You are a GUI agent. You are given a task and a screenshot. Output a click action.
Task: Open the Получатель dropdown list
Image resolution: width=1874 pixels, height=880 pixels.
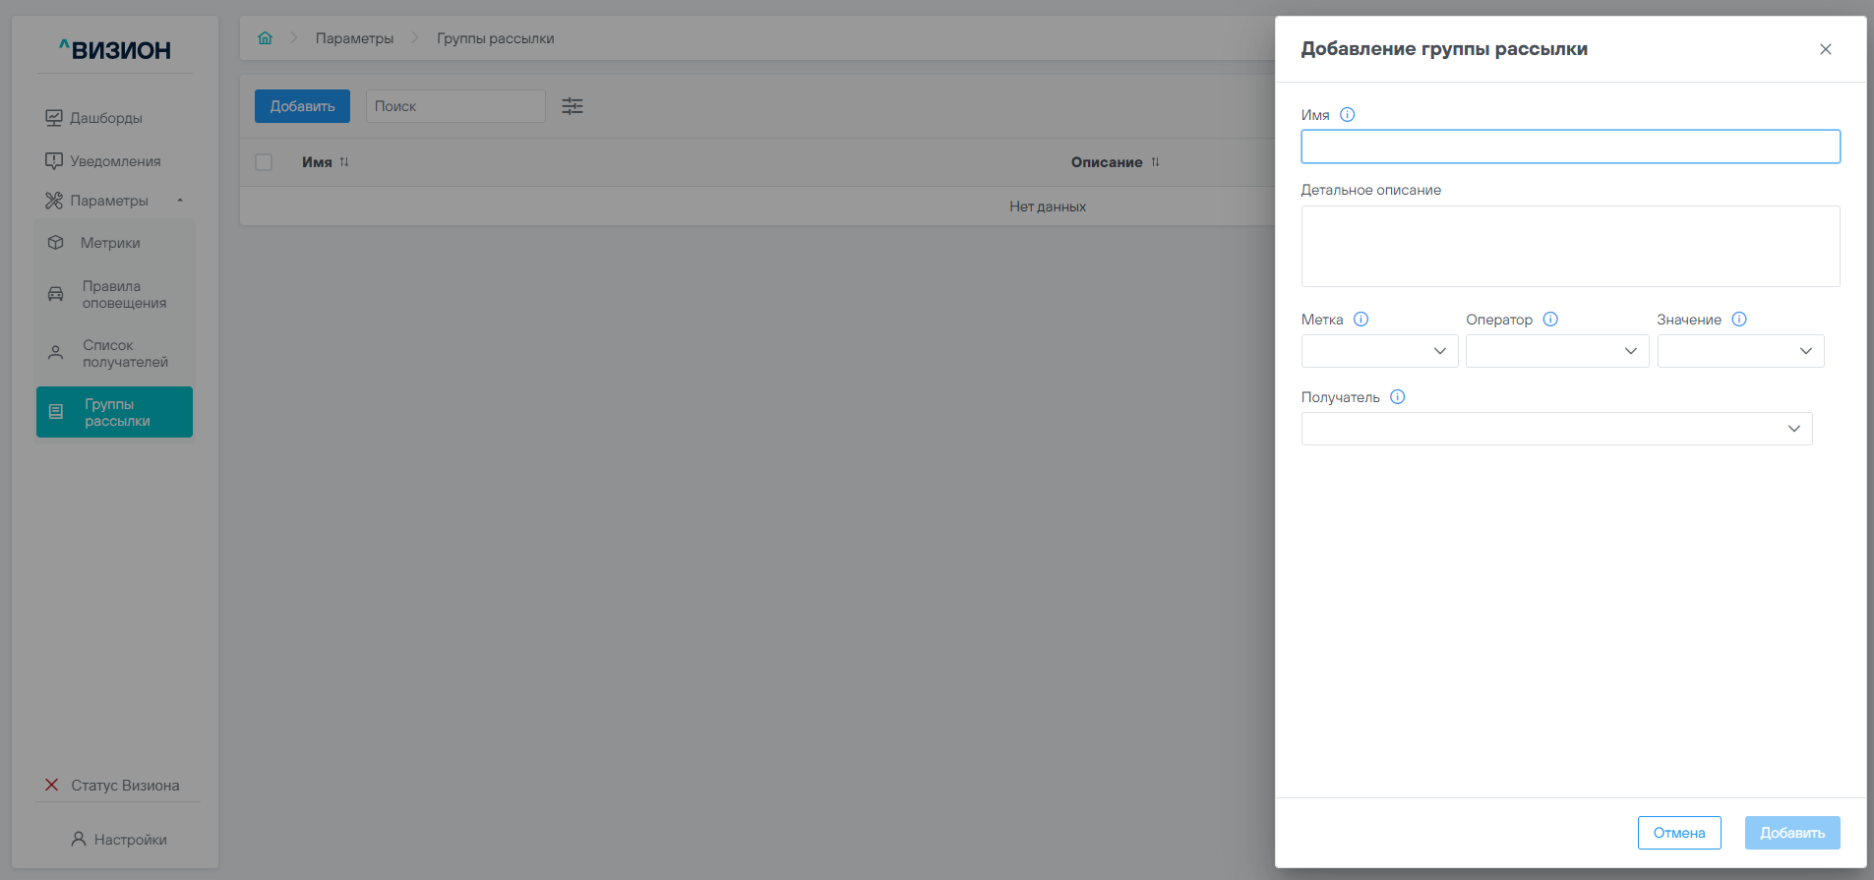pos(1556,429)
